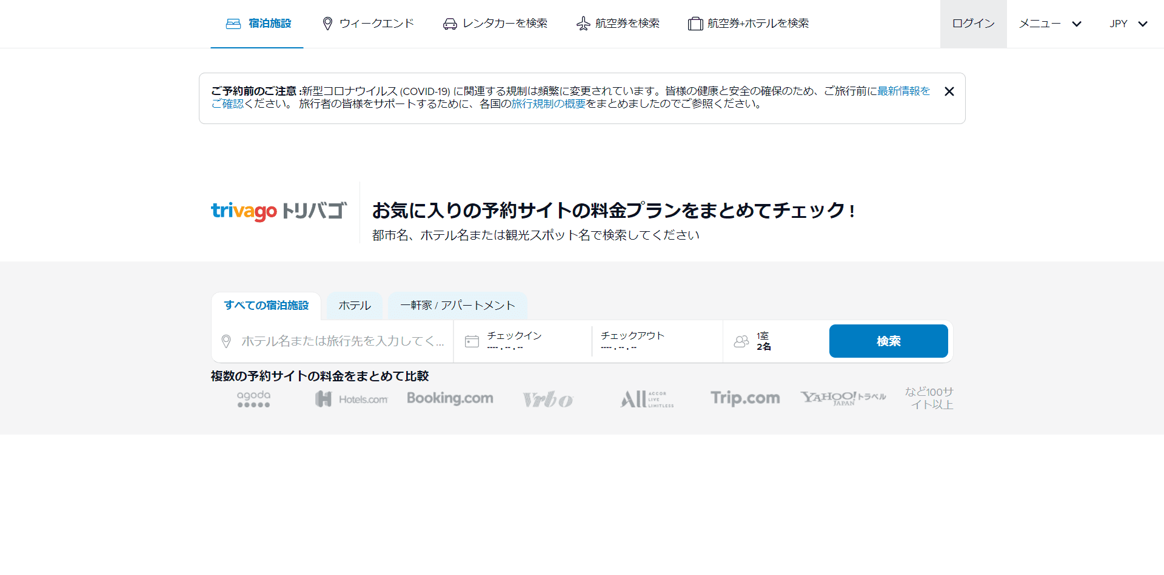The image size is (1164, 575).
Task: Click the Booking.com partner logo
Action: pyautogui.click(x=450, y=398)
